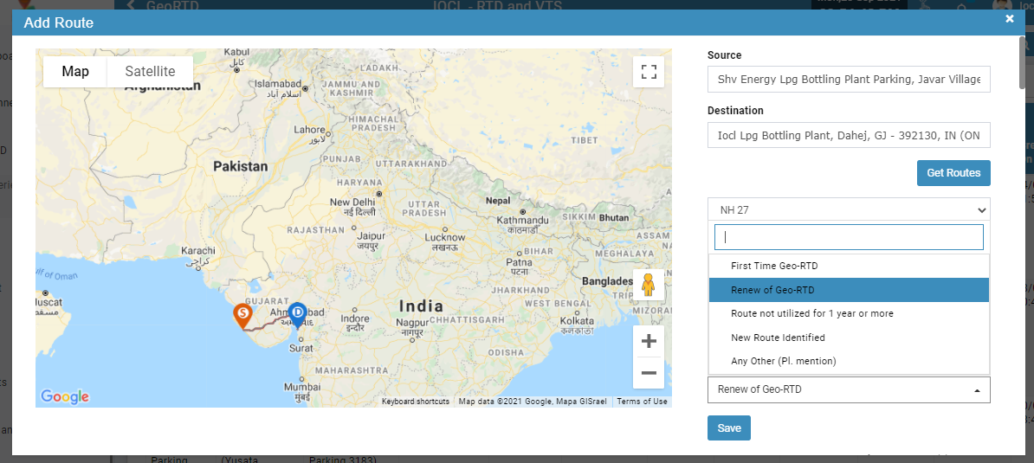
Task: Click the Pakistan country label
Action: pos(241,167)
